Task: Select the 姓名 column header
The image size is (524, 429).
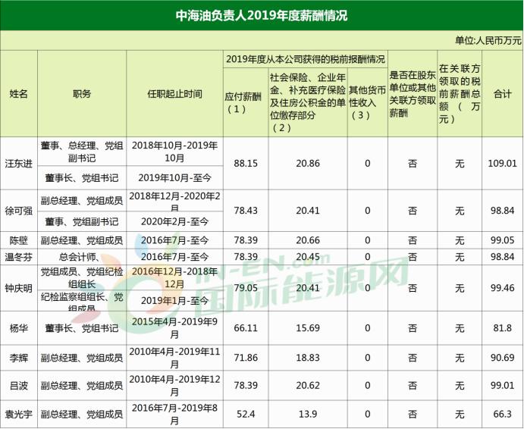Action: tap(19, 94)
